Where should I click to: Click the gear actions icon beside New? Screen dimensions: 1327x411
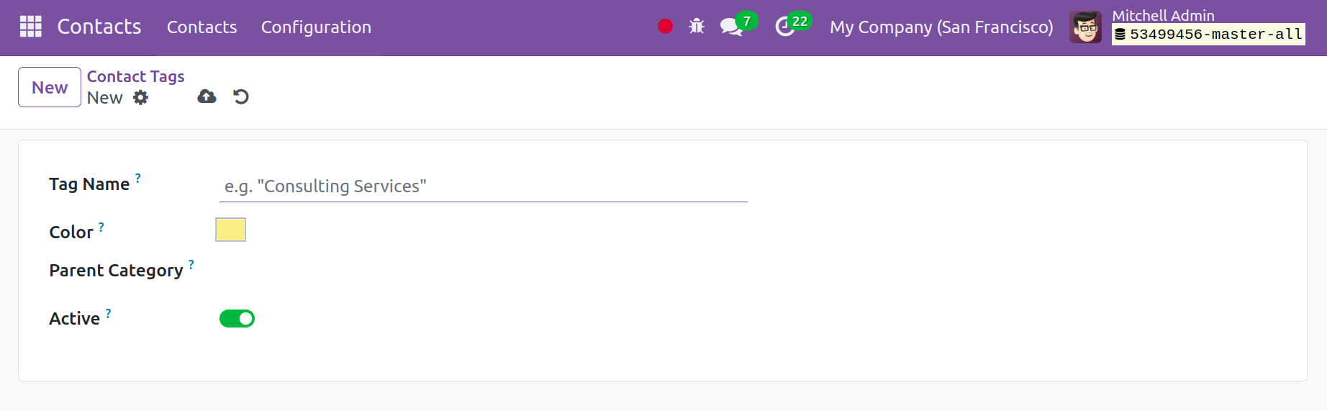click(140, 97)
